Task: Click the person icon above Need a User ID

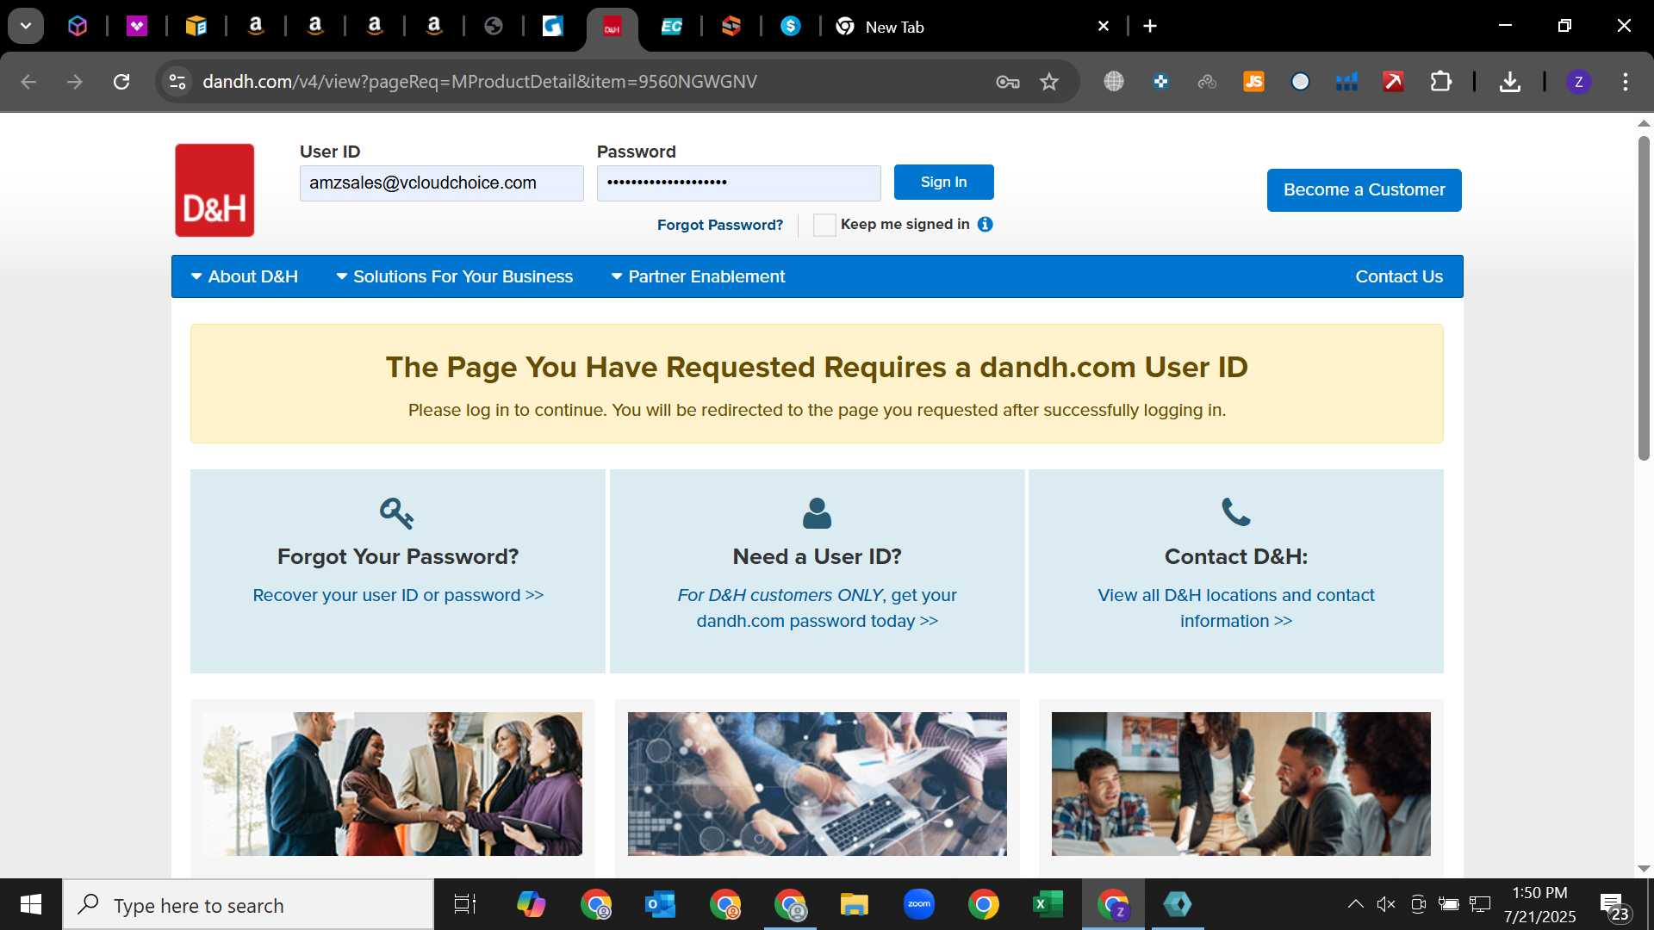Action: 817,513
